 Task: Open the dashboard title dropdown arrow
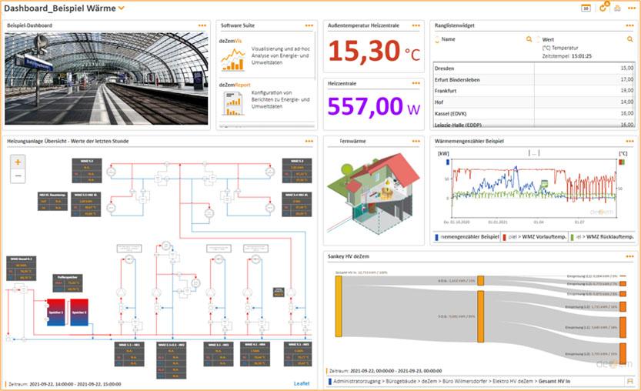coord(121,8)
